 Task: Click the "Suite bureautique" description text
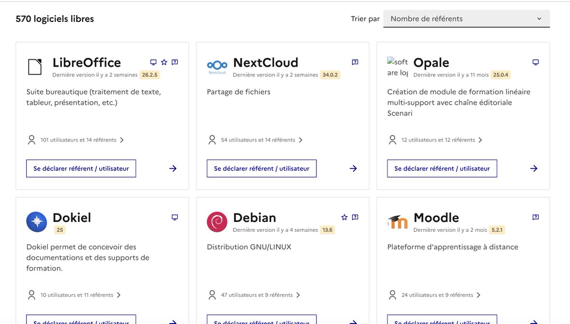[94, 97]
